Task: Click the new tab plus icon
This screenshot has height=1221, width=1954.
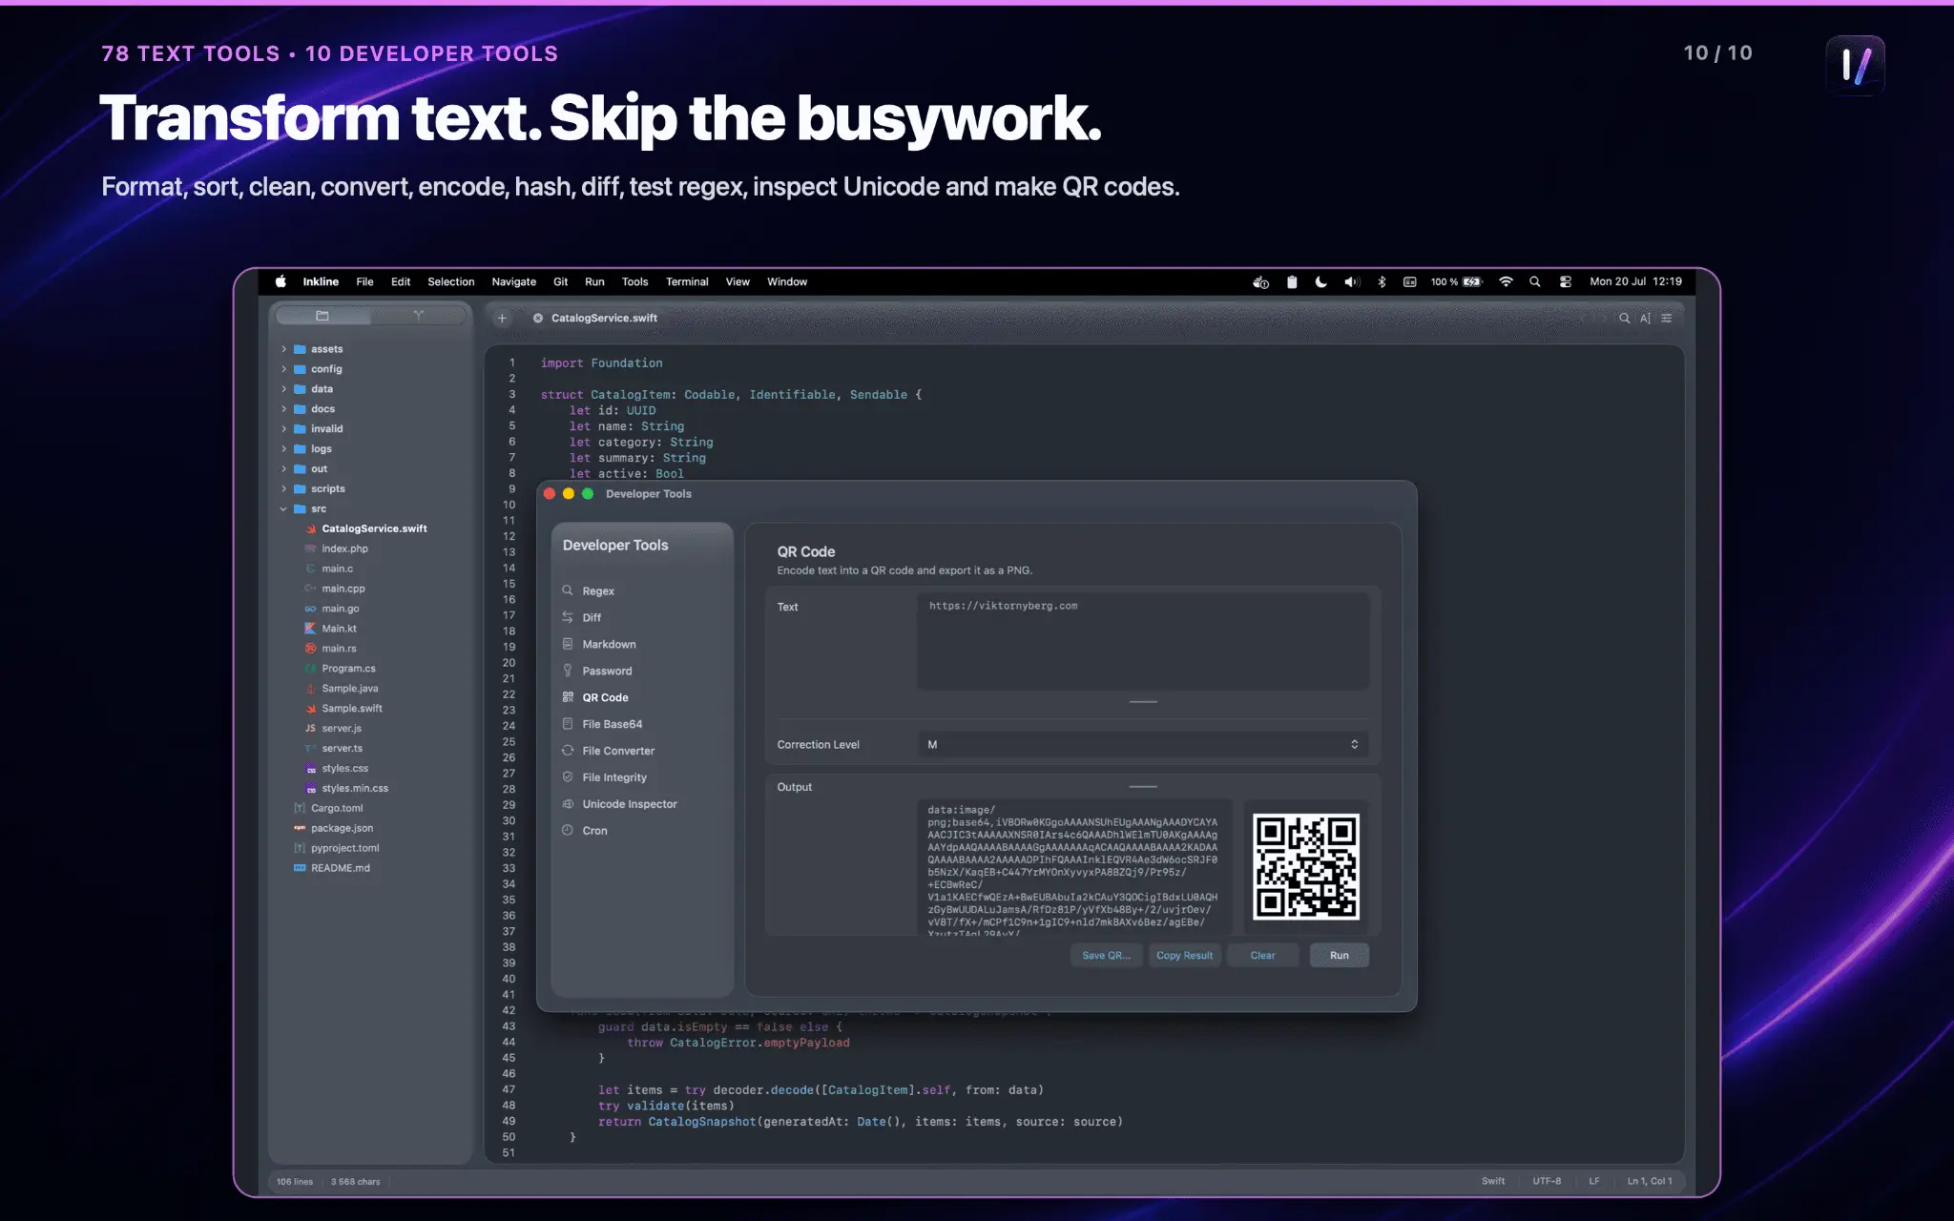Action: click(x=502, y=319)
